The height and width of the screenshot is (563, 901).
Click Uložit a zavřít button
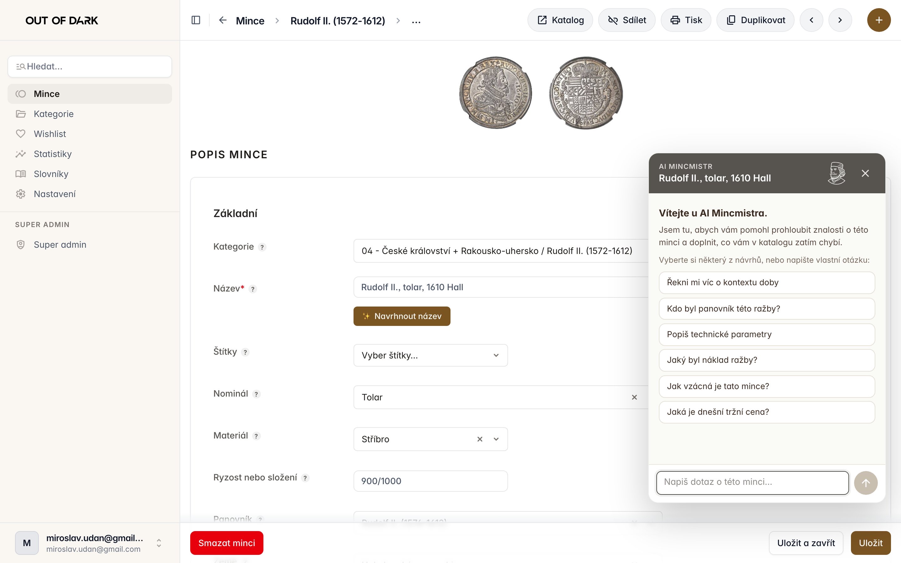coord(806,543)
